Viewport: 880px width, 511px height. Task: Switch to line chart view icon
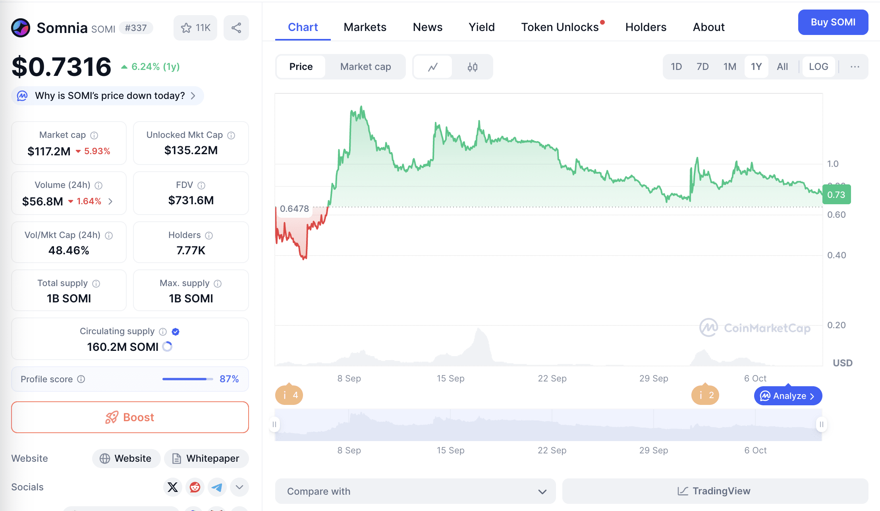coord(433,67)
